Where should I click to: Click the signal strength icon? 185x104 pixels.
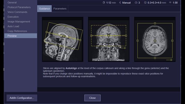(x=170, y=2)
